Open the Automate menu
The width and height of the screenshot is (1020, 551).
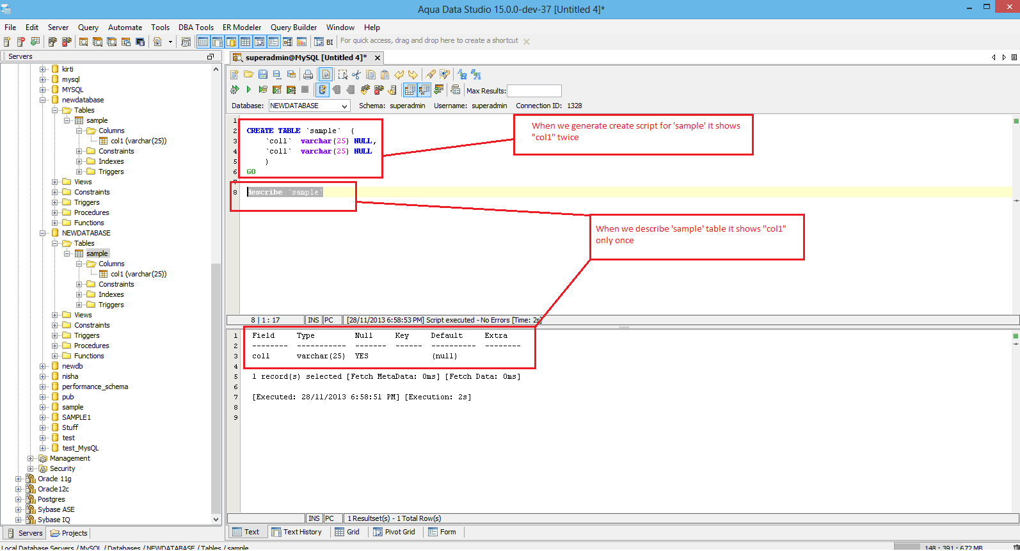(125, 28)
